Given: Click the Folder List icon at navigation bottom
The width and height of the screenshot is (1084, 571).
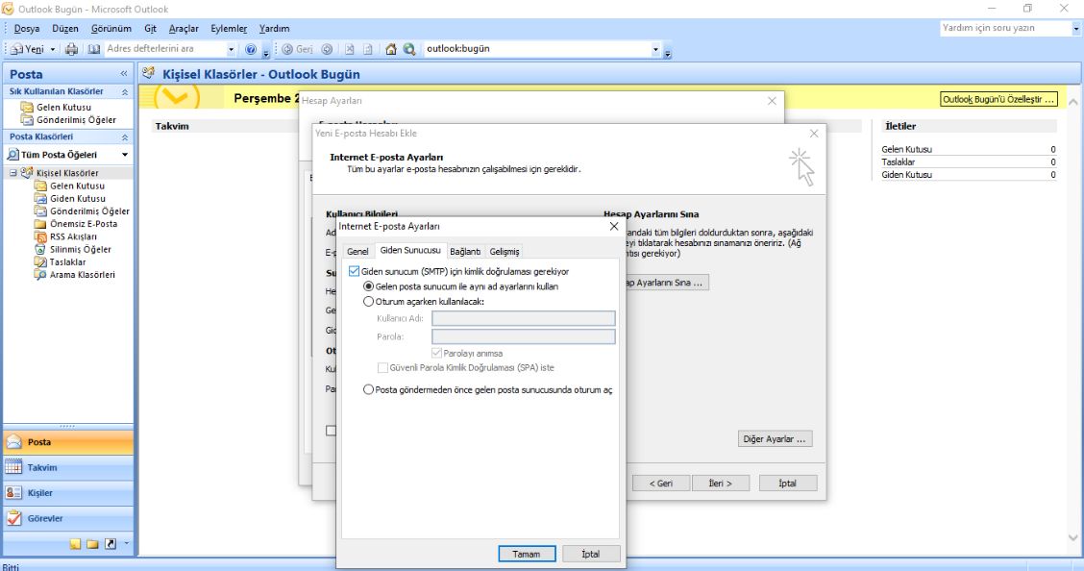Looking at the screenshot, I should pyautogui.click(x=93, y=544).
